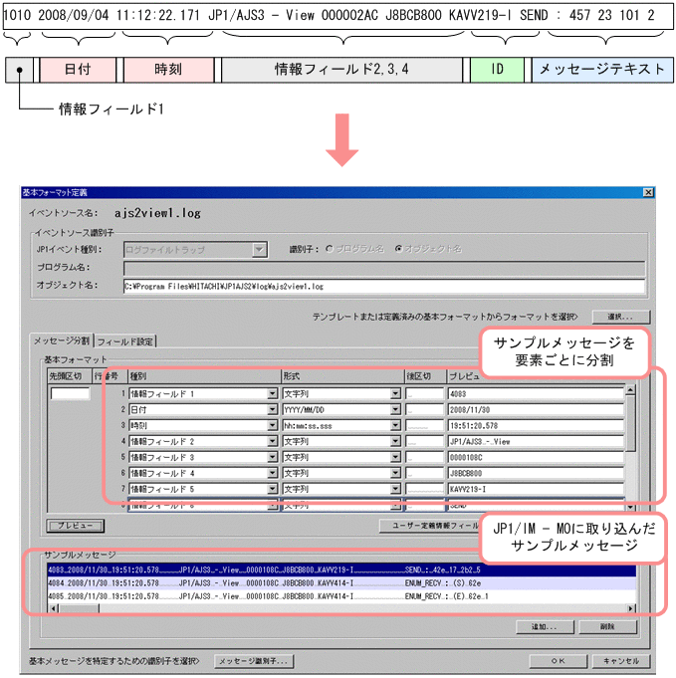Click the オブジェクト名 path field

click(x=384, y=287)
